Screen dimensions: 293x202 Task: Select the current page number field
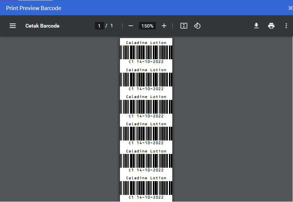(x=99, y=26)
